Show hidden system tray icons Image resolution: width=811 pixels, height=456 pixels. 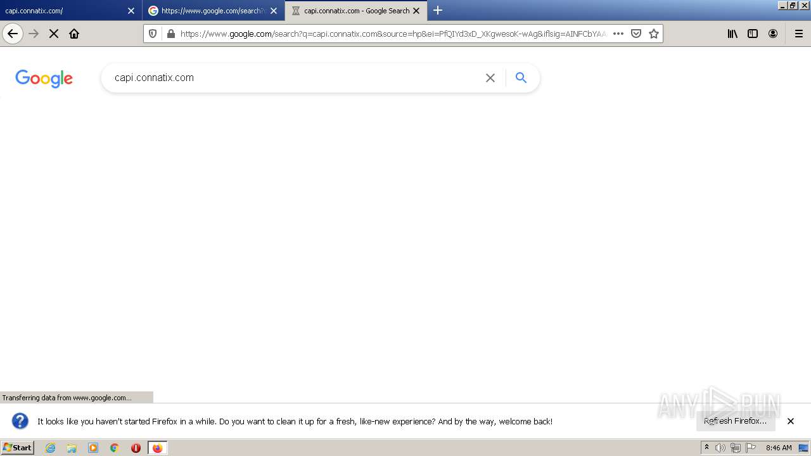706,448
